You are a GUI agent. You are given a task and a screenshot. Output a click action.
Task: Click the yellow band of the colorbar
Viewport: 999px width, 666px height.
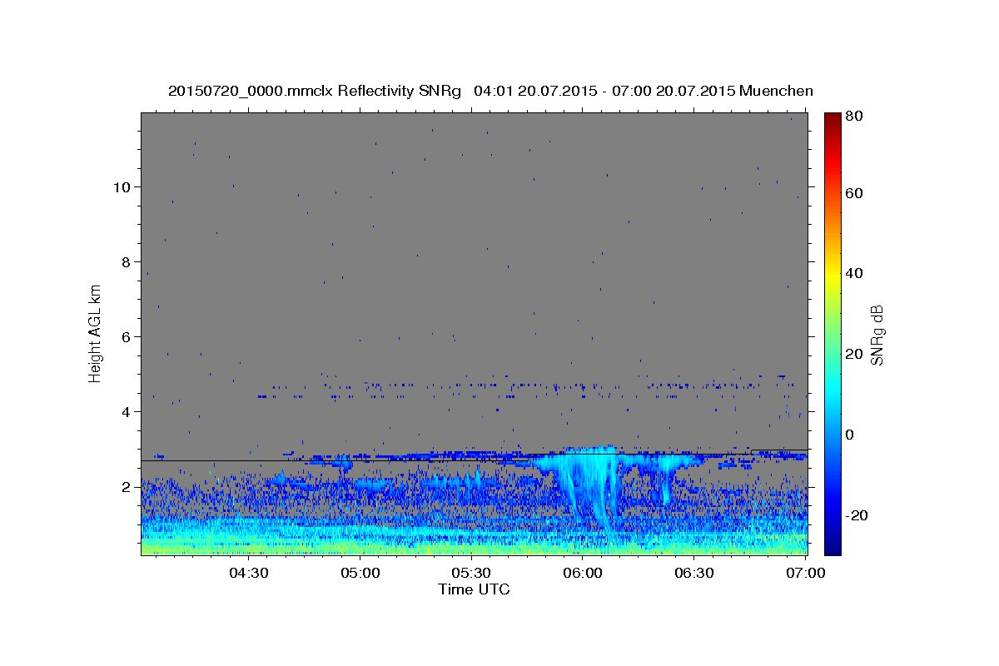pyautogui.click(x=832, y=277)
